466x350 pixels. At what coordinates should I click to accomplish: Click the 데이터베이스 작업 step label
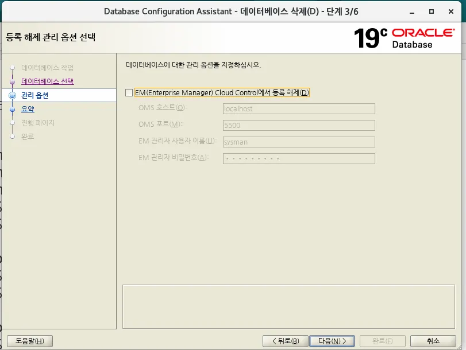(x=47, y=68)
